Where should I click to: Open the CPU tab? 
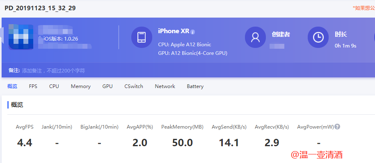tap(54, 86)
